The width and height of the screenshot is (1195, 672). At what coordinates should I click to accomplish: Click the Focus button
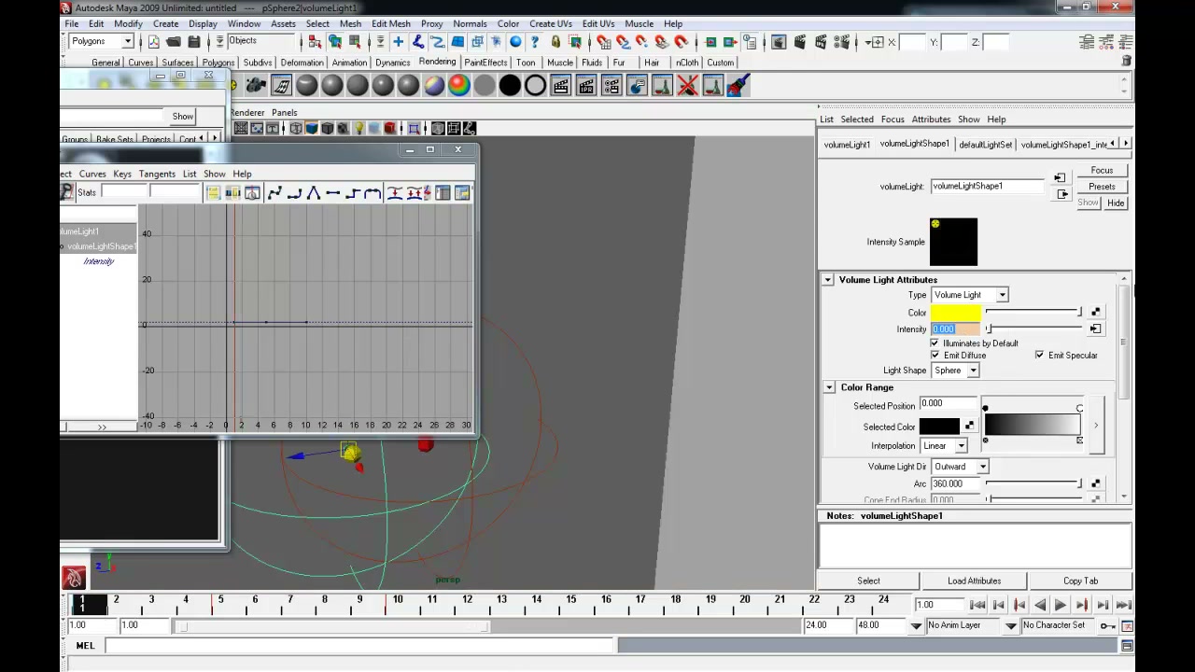click(1102, 171)
